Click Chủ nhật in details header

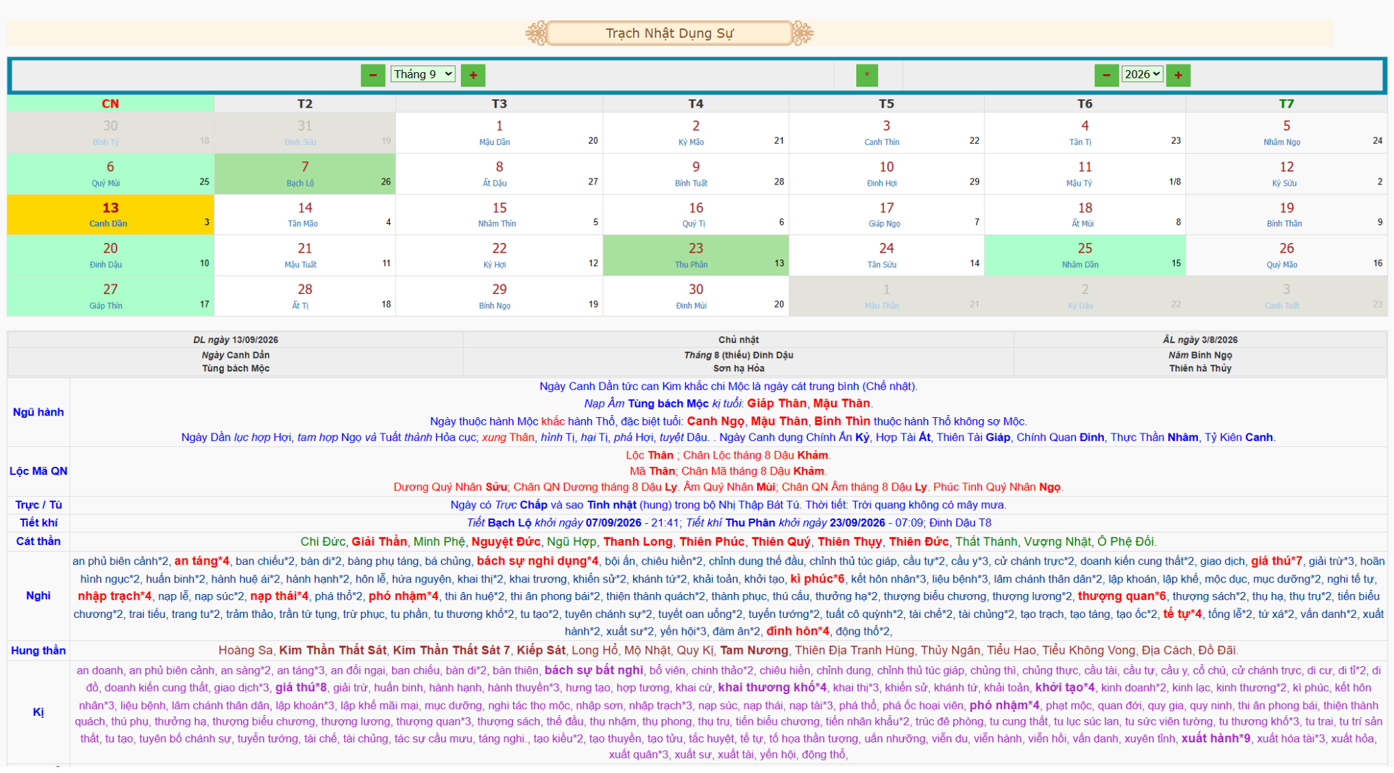739,340
